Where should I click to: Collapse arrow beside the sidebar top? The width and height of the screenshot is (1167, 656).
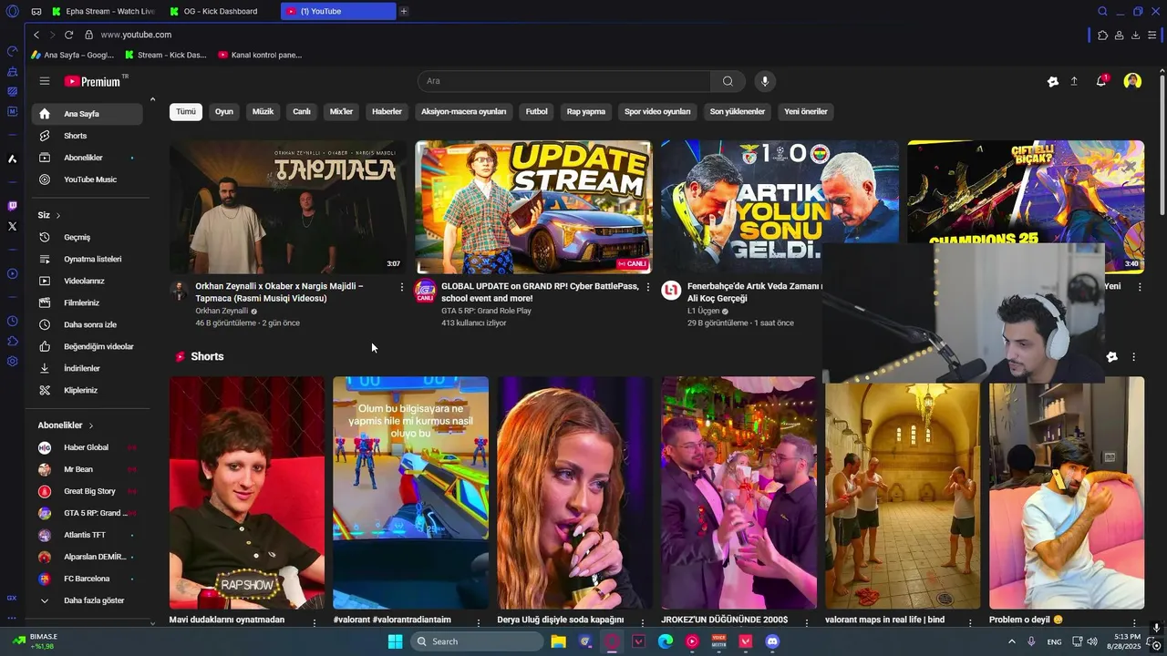pos(152,99)
